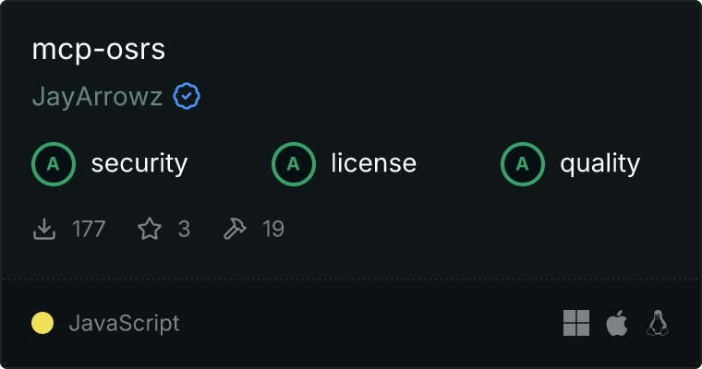
Task: Click the license grade A circle
Action: click(x=294, y=164)
